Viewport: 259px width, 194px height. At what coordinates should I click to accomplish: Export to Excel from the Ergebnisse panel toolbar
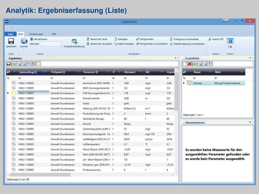click(14, 64)
